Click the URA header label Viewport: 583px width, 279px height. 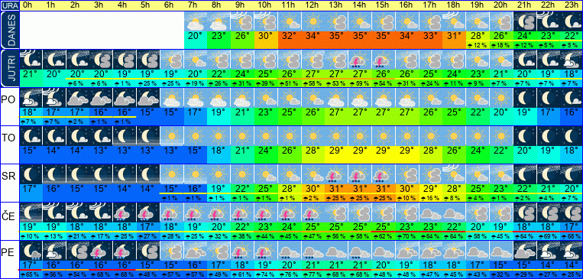(x=9, y=5)
